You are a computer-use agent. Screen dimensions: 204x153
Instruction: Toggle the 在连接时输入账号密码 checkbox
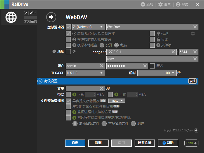(x=68, y=39)
